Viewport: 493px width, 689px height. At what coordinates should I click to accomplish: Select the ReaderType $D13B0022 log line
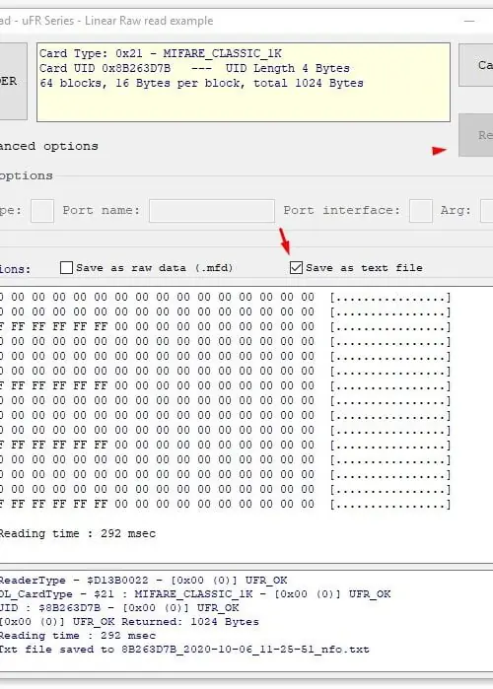tap(143, 580)
